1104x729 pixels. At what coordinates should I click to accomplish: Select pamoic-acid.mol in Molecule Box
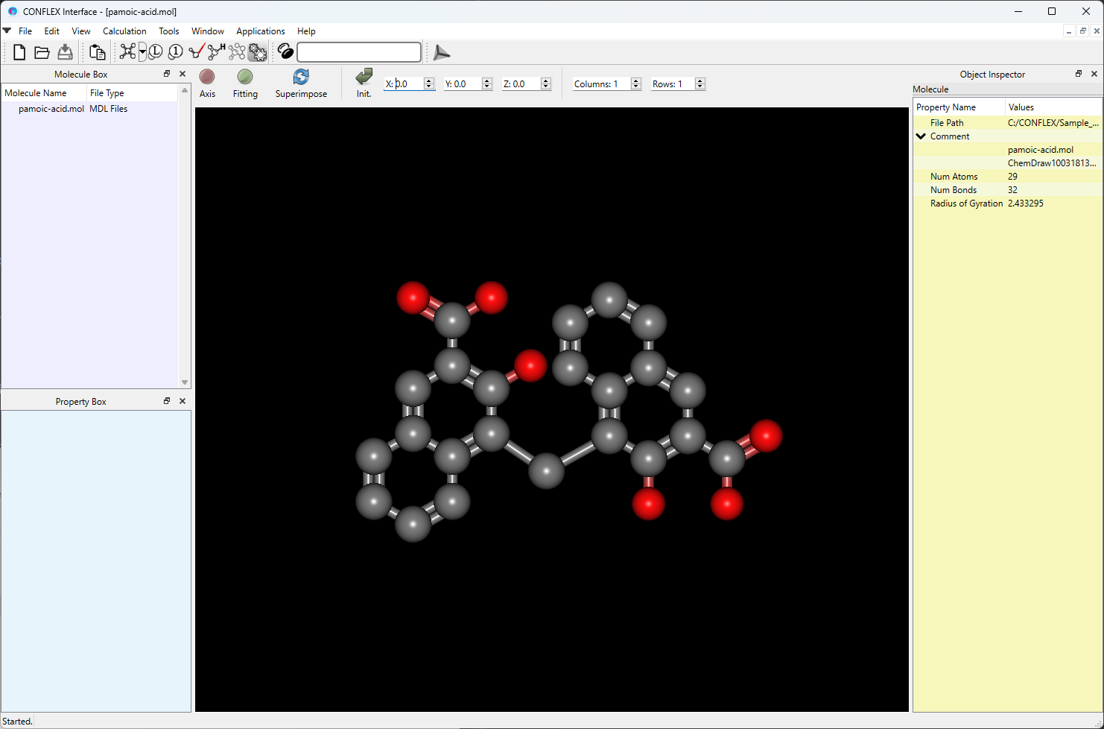point(51,109)
